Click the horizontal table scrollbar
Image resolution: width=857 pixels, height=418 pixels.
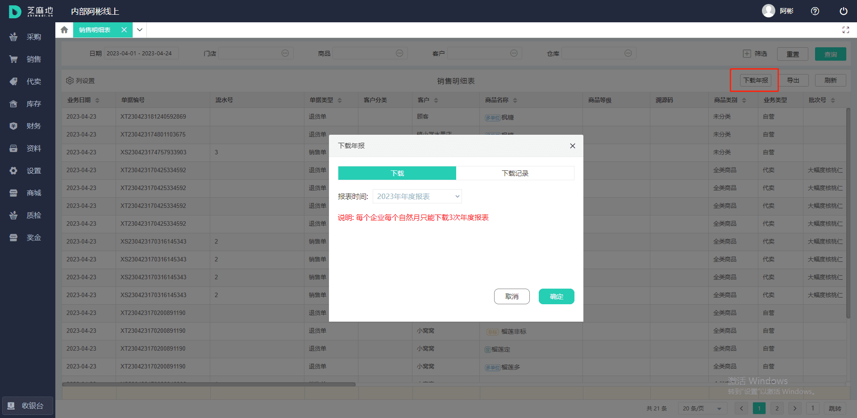(x=209, y=384)
